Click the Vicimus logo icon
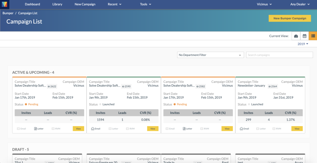 click(x=4, y=4)
